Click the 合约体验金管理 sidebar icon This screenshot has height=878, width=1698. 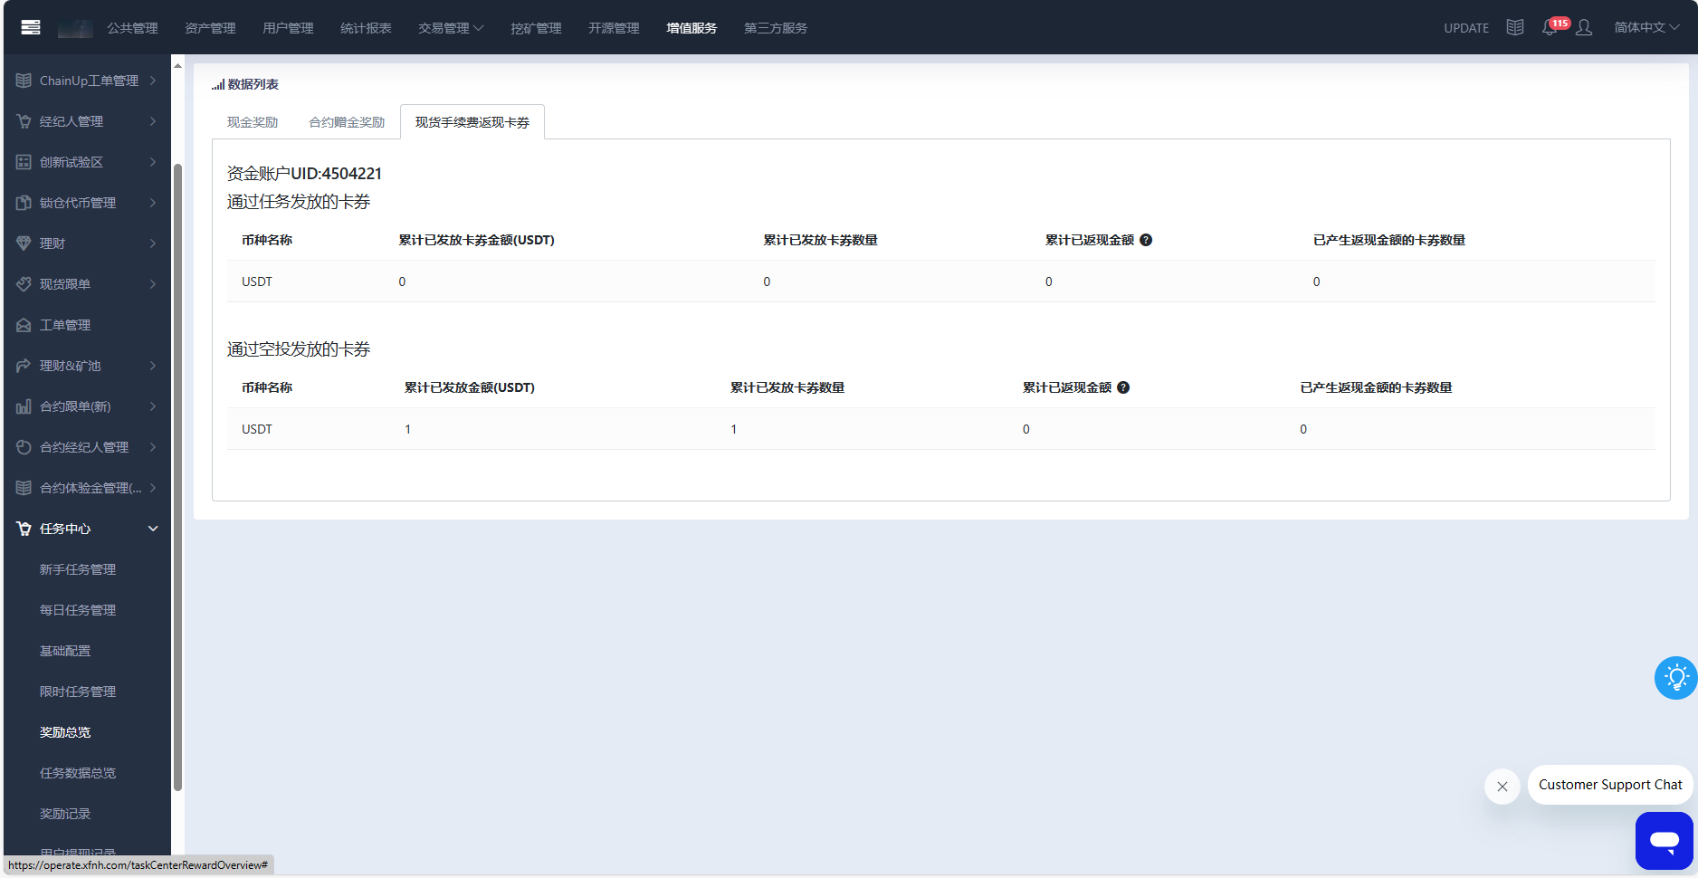coord(24,488)
